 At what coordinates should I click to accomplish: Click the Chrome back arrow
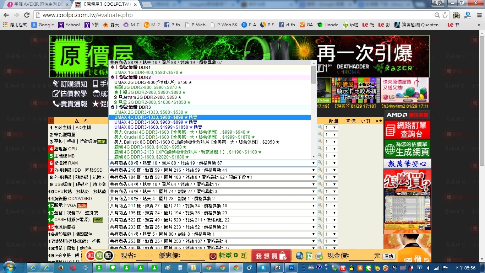(6, 15)
